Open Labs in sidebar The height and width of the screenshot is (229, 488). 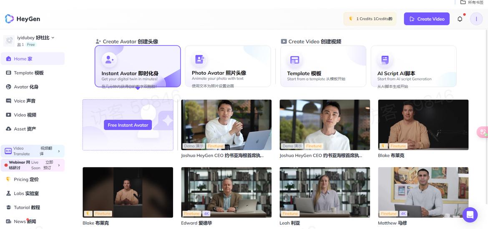pyautogui.click(x=33, y=193)
